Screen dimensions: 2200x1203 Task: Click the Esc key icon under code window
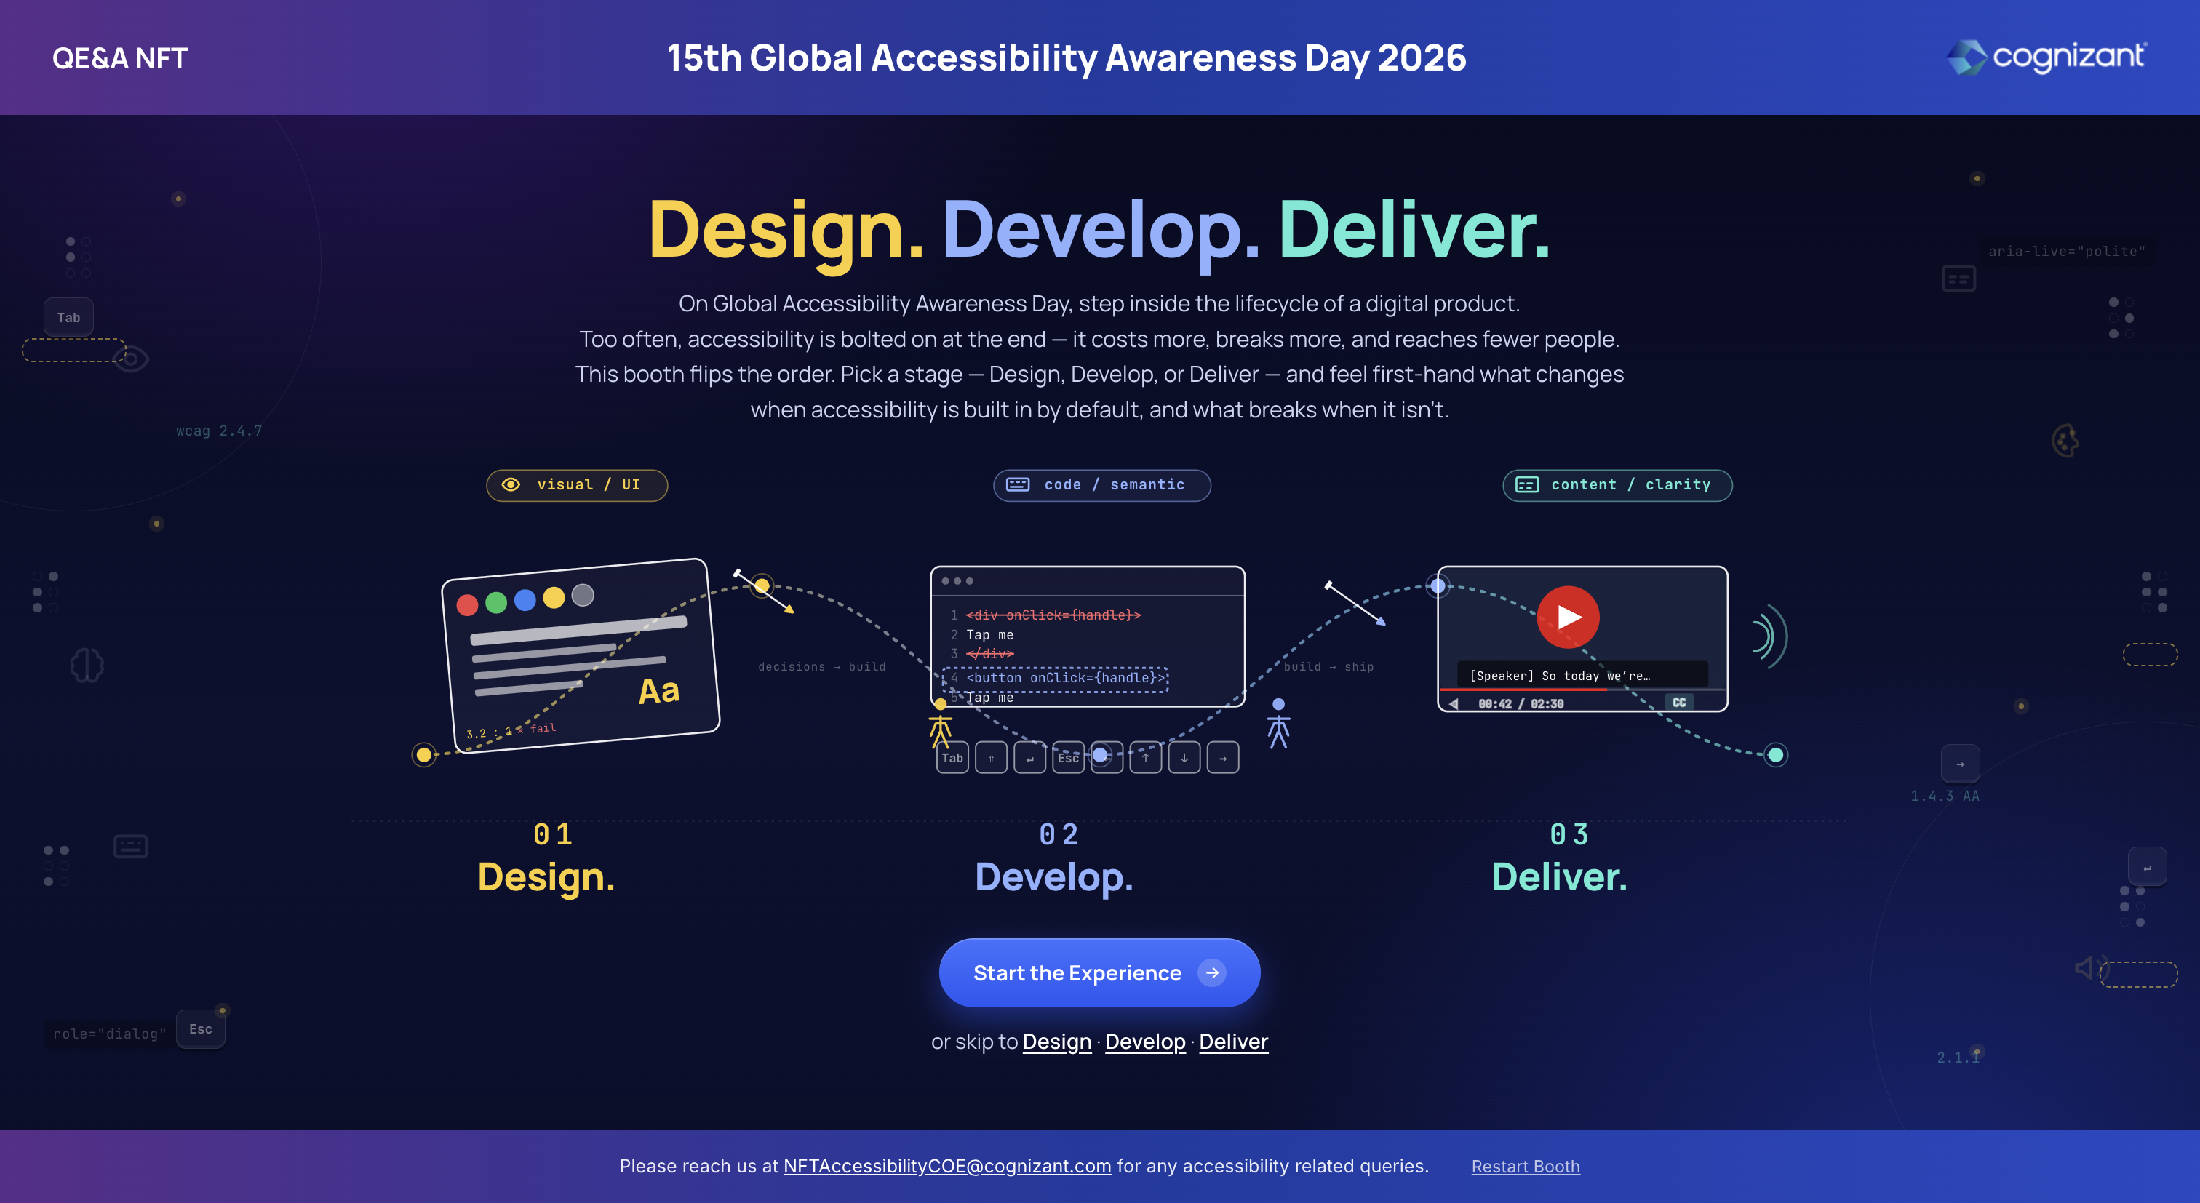pos(1069,758)
